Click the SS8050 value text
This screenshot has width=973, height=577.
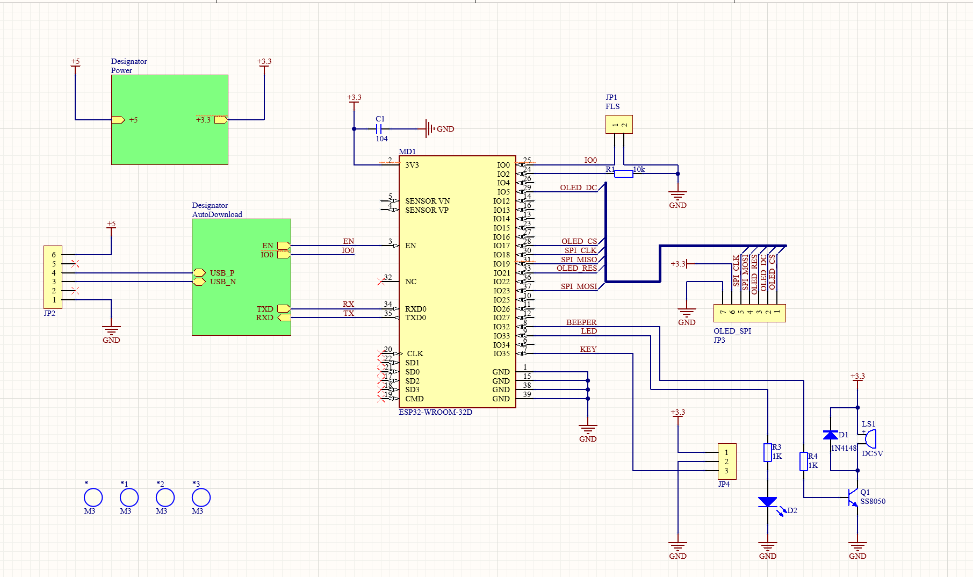point(873,501)
